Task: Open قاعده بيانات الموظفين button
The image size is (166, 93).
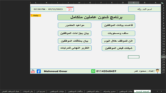Action: pyautogui.click(x=118, y=25)
